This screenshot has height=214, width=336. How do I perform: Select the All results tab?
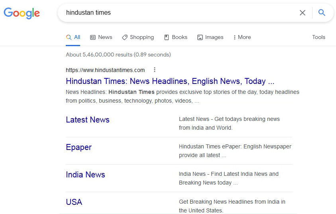tap(73, 37)
